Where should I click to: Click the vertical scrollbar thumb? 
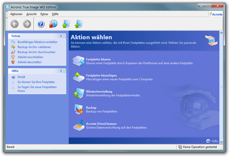pyautogui.click(x=221, y=87)
